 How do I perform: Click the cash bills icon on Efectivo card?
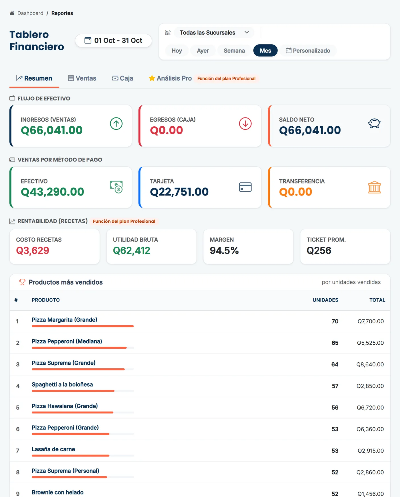click(116, 187)
